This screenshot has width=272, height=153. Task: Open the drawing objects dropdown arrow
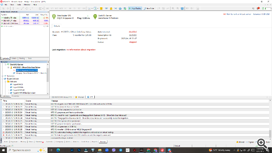pyautogui.click(x=43, y=8)
